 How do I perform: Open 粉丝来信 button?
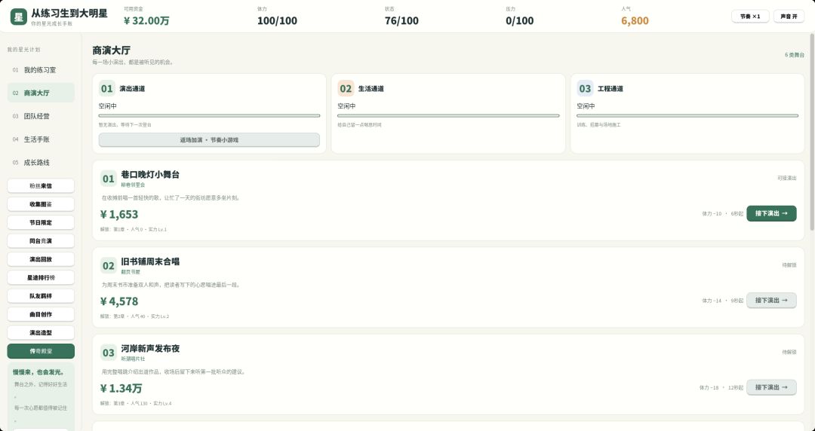tap(41, 185)
